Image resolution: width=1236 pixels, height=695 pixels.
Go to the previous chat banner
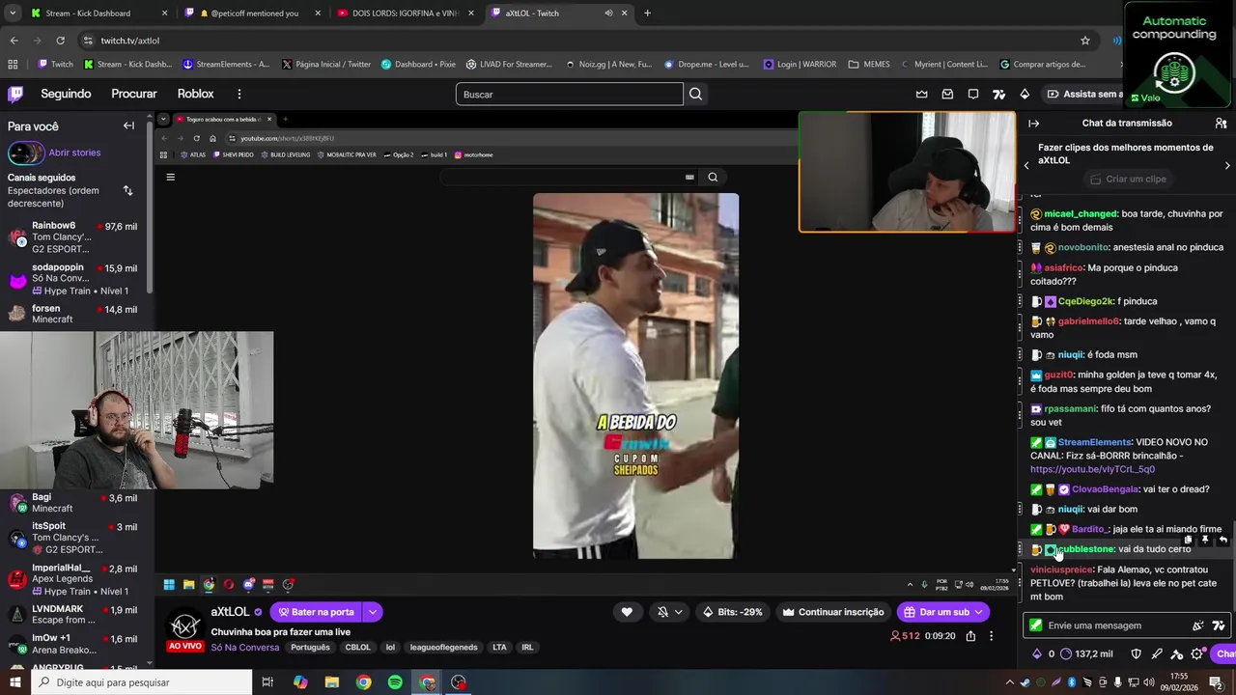coord(1026,165)
